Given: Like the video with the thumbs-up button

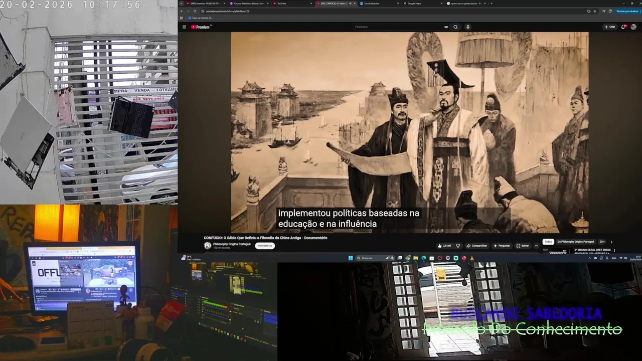Looking at the screenshot, I should [x=444, y=246].
